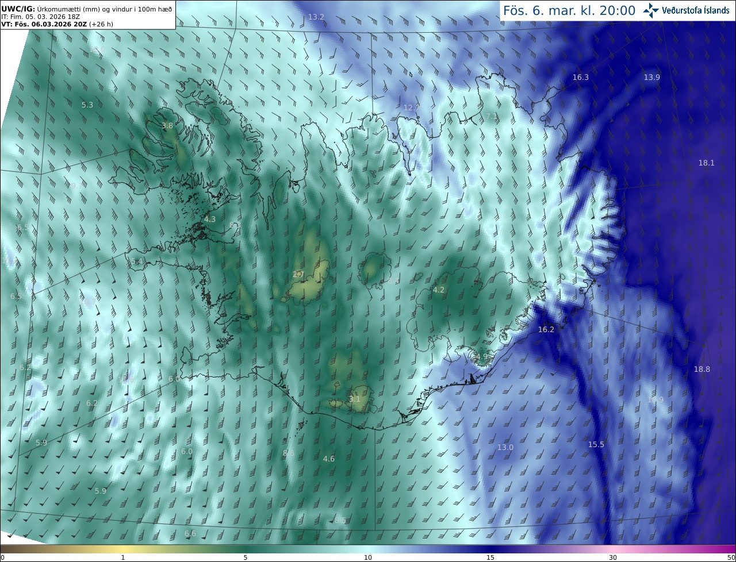This screenshot has width=736, height=562.
Task: Click the 18.8 value on the map
Action: click(x=702, y=369)
